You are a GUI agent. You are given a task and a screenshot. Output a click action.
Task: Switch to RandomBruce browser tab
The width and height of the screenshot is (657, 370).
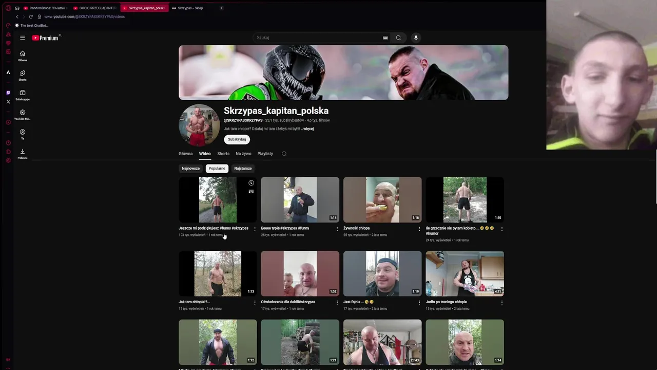point(45,8)
